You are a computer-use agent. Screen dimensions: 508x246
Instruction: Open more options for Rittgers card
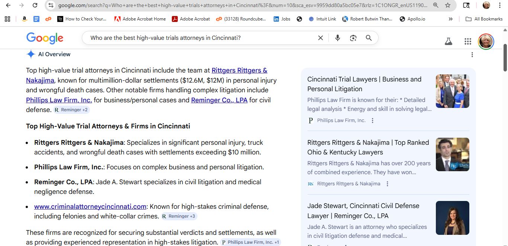pos(388,184)
